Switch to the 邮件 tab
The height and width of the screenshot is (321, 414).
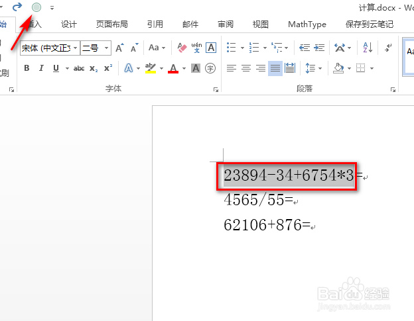pyautogui.click(x=190, y=24)
